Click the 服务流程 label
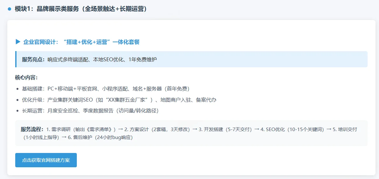Screen dimensions: 379x179 coord(32,129)
